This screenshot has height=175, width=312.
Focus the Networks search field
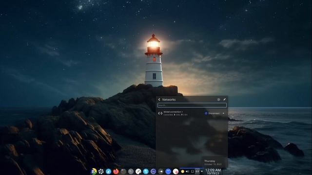(192, 105)
